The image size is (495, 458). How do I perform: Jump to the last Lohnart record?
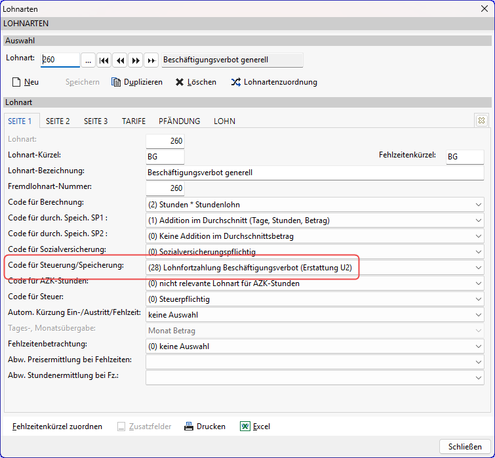pos(151,60)
